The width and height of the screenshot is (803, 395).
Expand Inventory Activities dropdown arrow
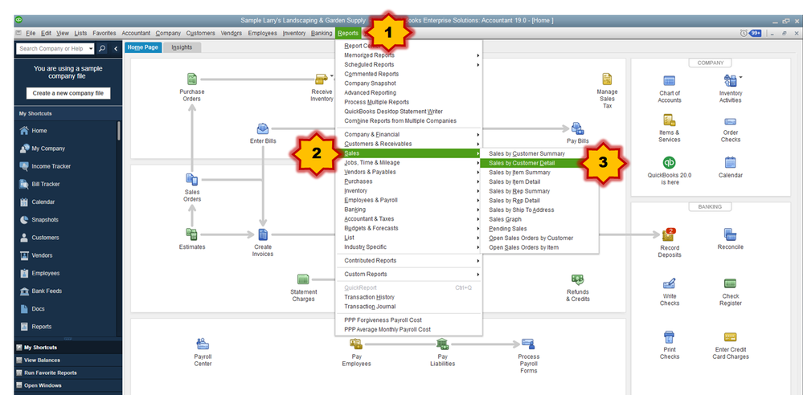[x=741, y=78]
